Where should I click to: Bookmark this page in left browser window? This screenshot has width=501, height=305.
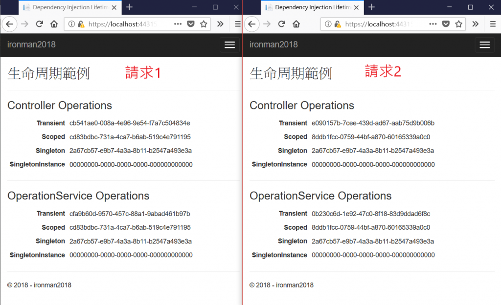tap(204, 24)
